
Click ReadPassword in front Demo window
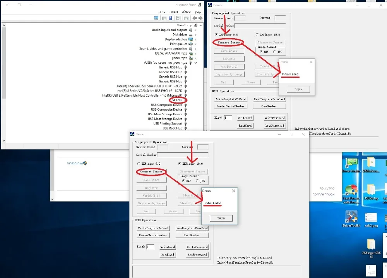[197, 255]
